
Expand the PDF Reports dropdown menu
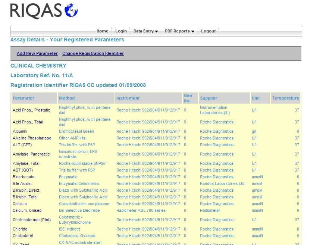tap(179, 31)
